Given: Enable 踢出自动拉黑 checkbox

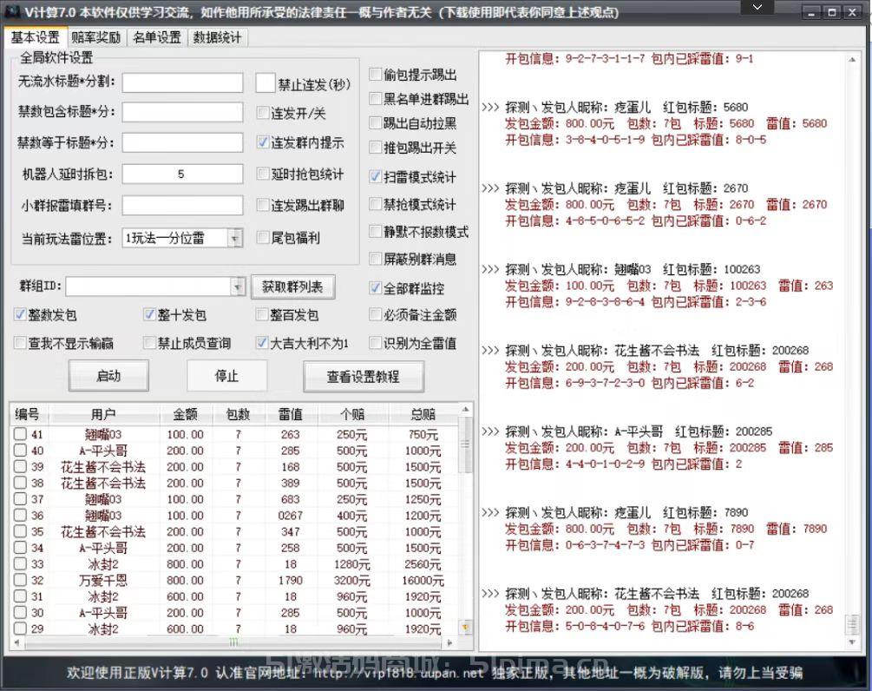Looking at the screenshot, I should [376, 123].
